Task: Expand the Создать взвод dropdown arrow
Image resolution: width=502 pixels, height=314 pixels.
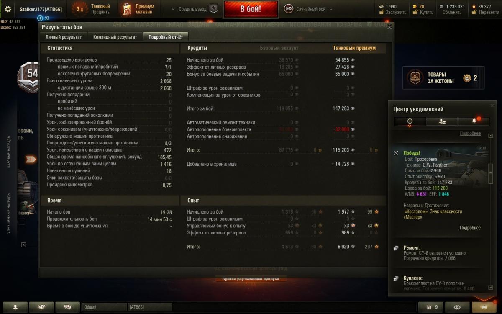Action: (x=174, y=9)
